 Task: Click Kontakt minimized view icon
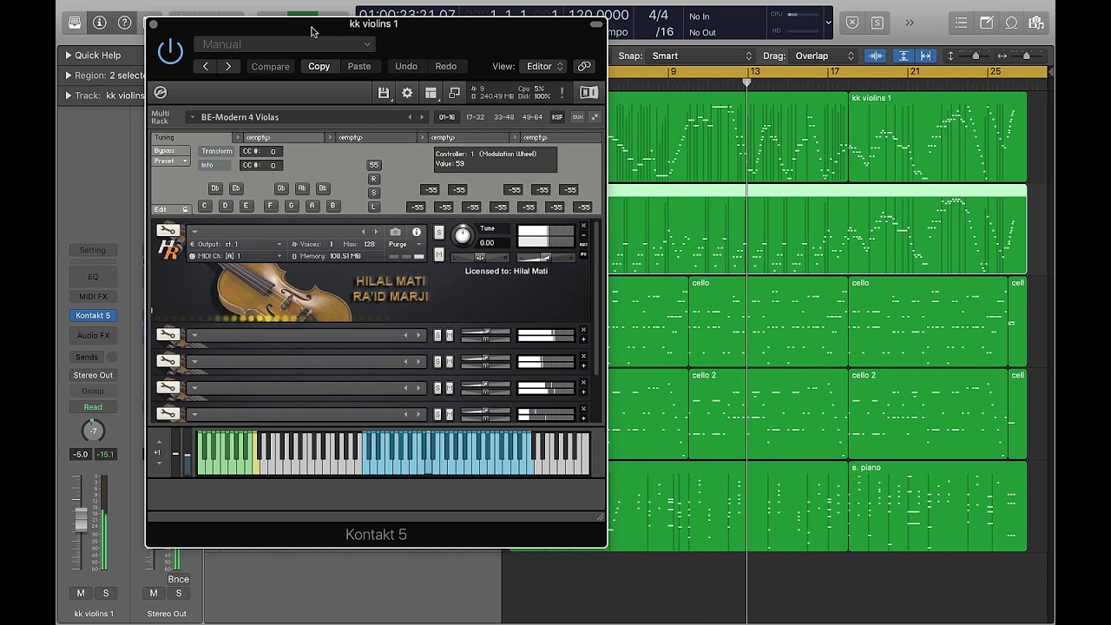pyautogui.click(x=454, y=93)
